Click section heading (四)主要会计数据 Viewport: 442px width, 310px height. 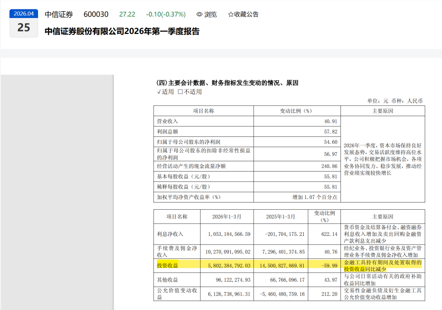click(x=227, y=83)
